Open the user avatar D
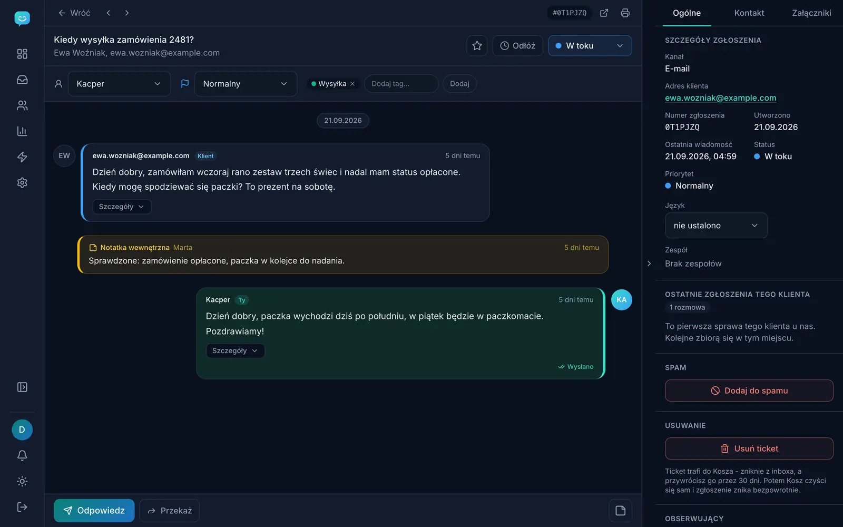Viewport: 843px width, 527px height. (22, 430)
